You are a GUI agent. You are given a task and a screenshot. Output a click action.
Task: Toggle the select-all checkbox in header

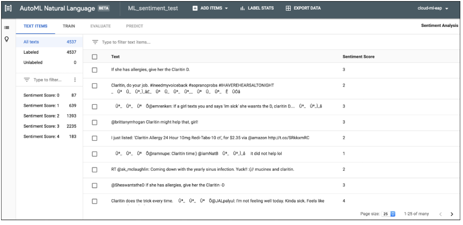(94, 57)
